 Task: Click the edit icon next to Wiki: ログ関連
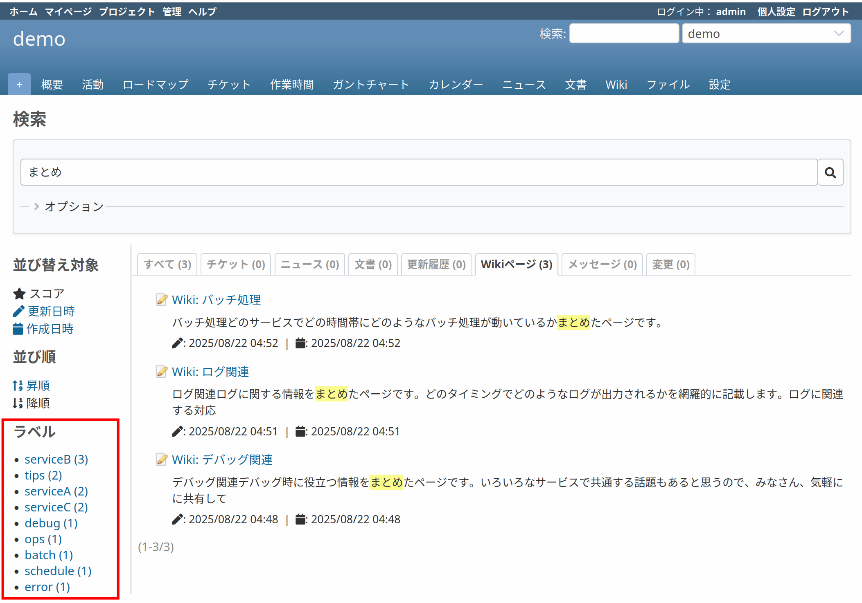coord(161,371)
